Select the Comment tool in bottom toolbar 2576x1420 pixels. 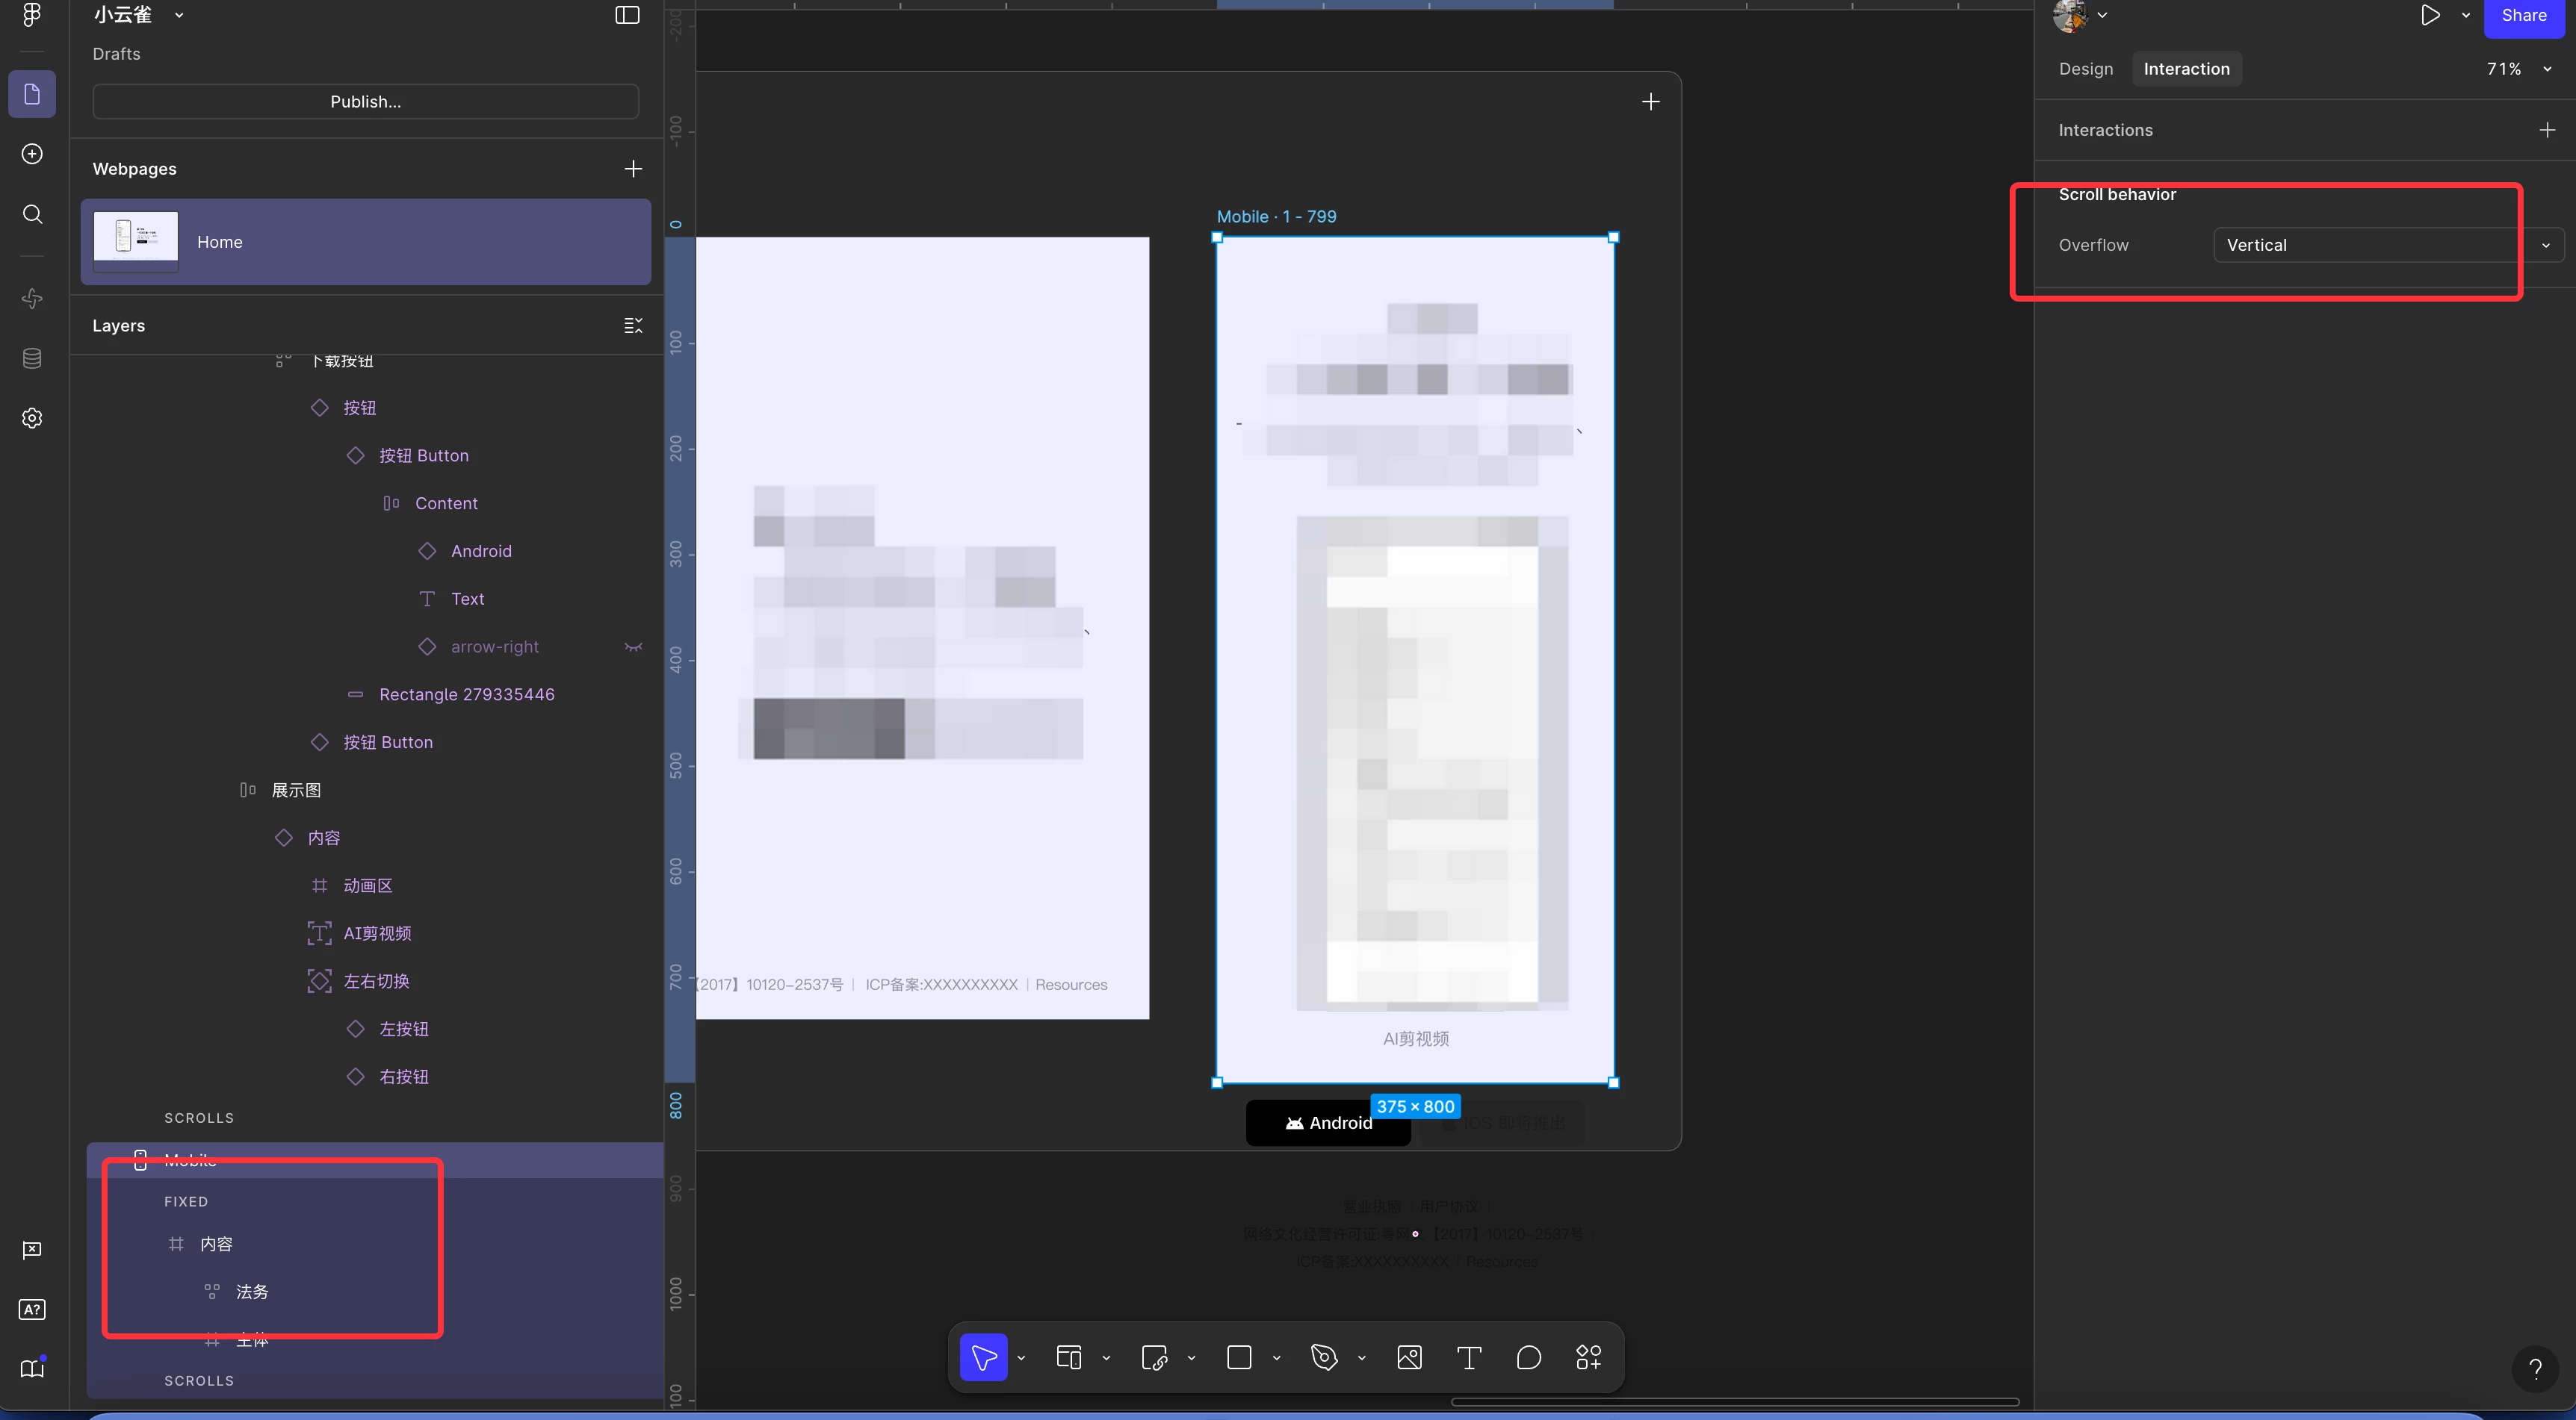1528,1357
